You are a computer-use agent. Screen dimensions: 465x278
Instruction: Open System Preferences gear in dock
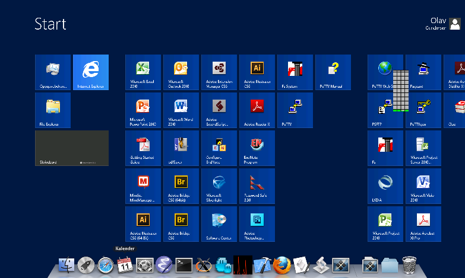[145, 265]
